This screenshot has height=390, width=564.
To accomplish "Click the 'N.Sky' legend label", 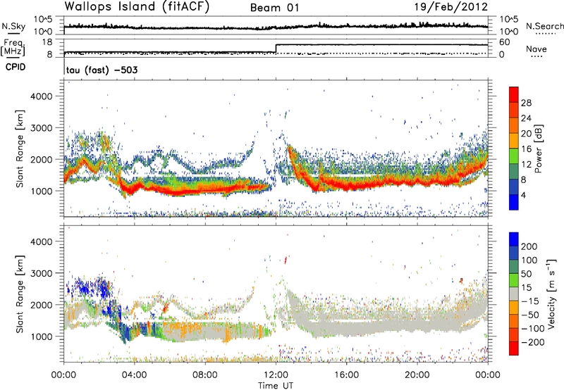I will [13, 26].
